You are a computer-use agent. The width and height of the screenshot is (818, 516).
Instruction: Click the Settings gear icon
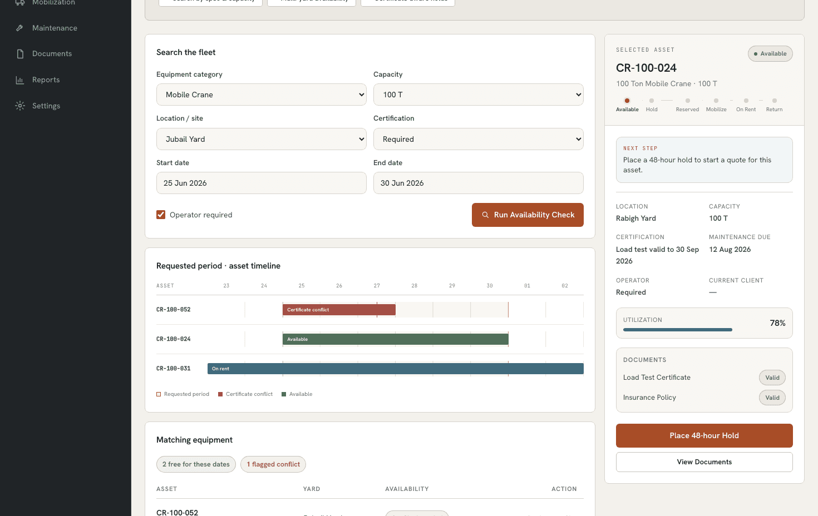coord(20,106)
